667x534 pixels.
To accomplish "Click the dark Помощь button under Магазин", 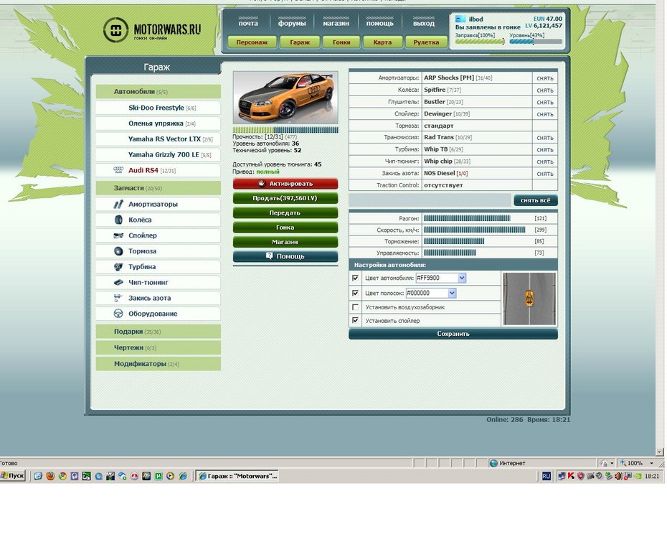I will (285, 256).
